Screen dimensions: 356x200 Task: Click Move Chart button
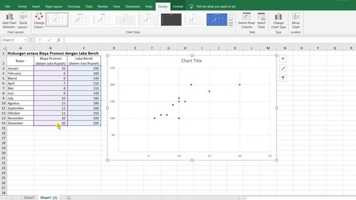tap(295, 21)
